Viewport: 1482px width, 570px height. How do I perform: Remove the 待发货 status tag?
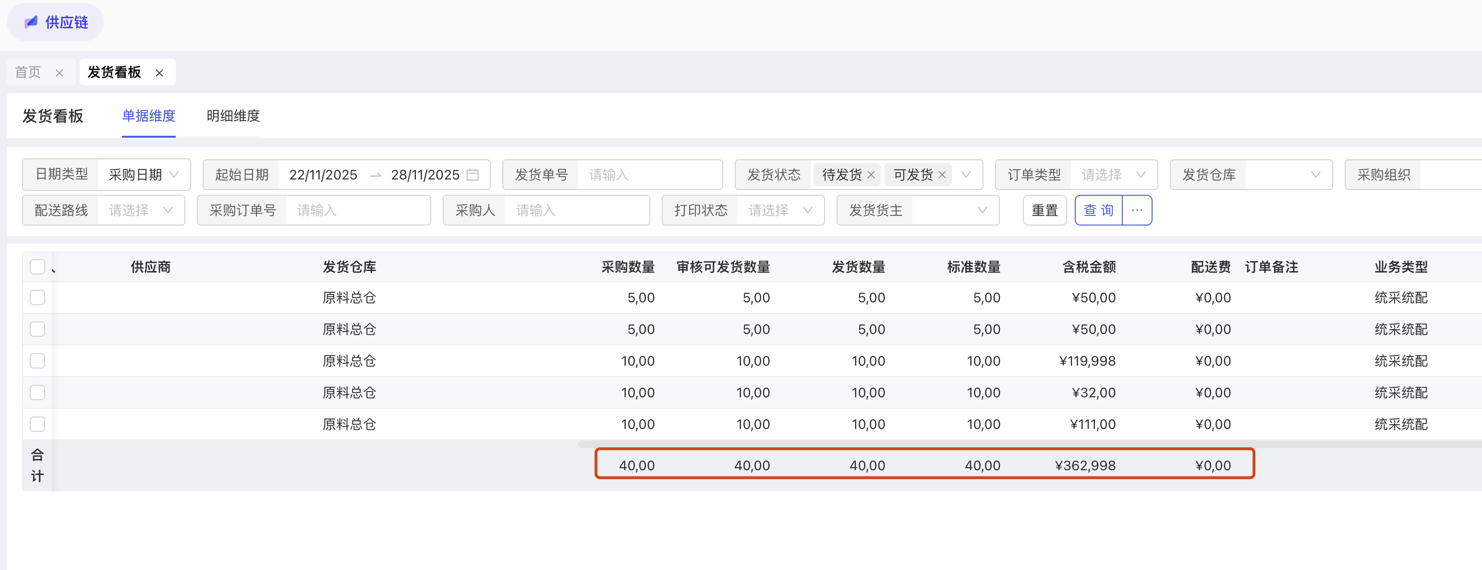click(x=871, y=175)
